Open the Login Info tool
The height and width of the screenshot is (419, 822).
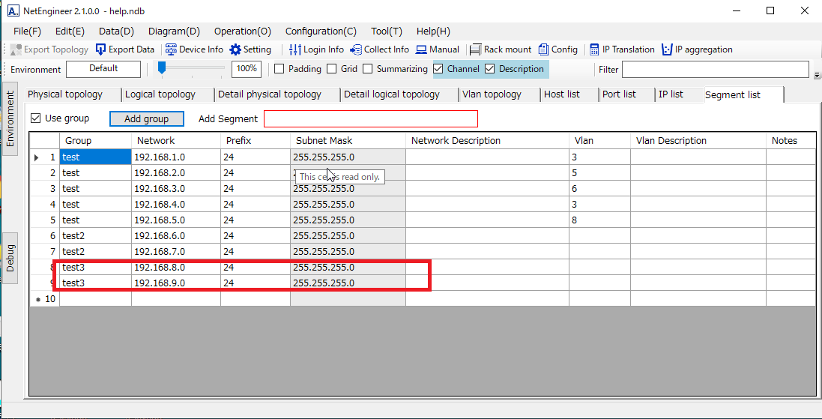295,49
